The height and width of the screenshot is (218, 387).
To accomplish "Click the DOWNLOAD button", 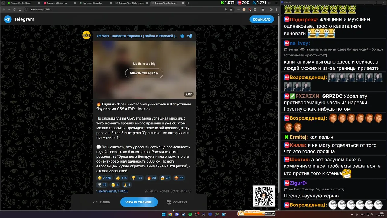I will click(x=262, y=19).
